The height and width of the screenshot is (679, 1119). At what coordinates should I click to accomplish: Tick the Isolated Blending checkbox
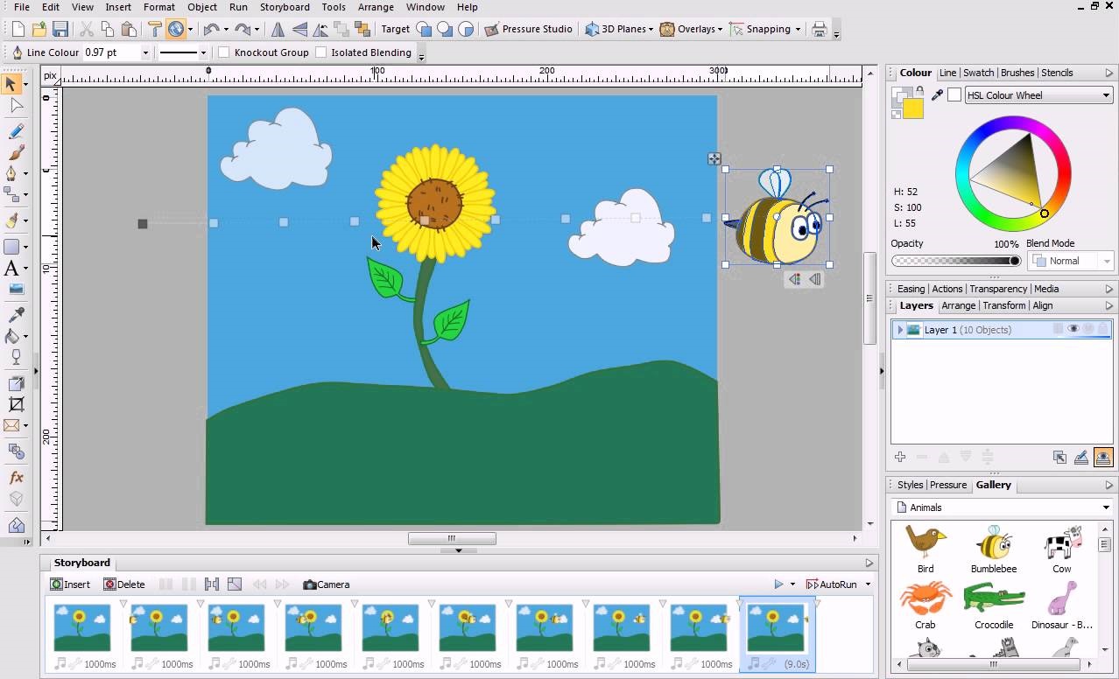pyautogui.click(x=321, y=52)
